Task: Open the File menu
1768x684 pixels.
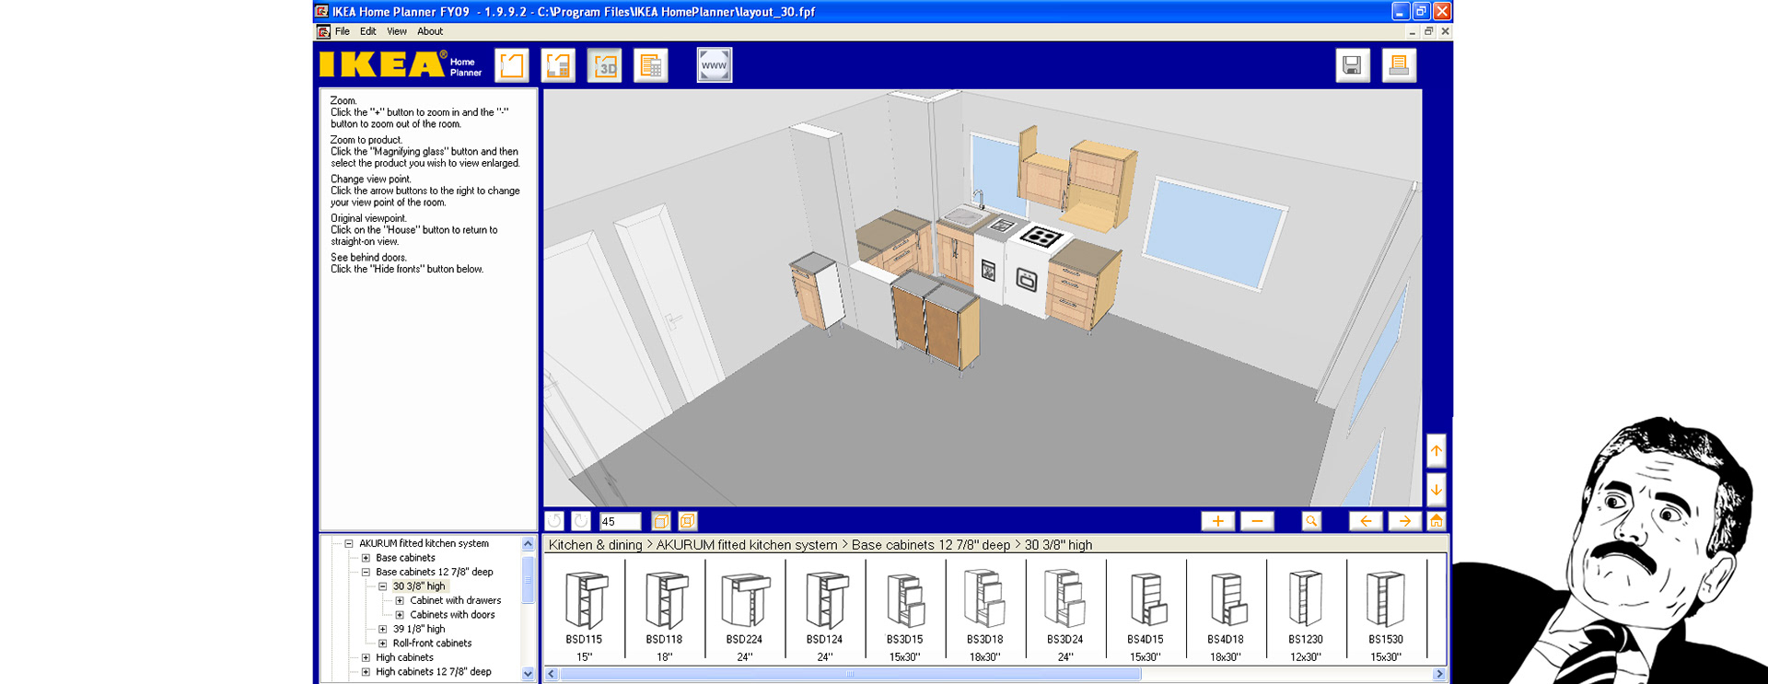Action: click(343, 31)
